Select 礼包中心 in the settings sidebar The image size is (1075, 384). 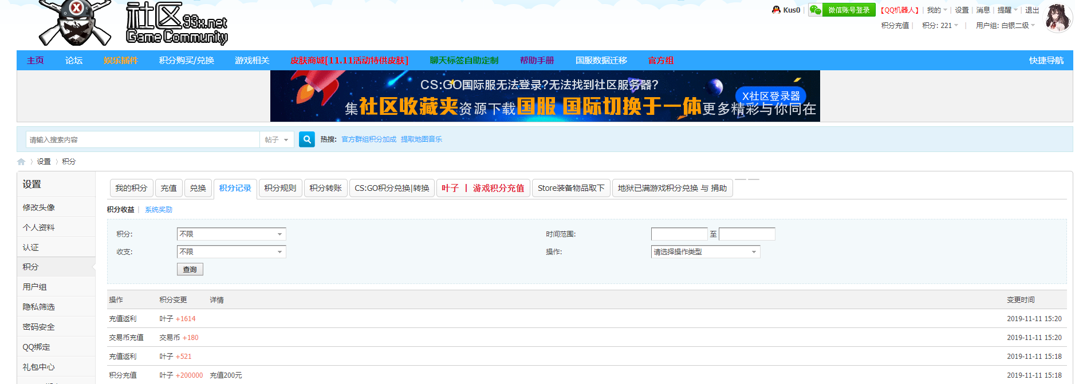pos(56,367)
